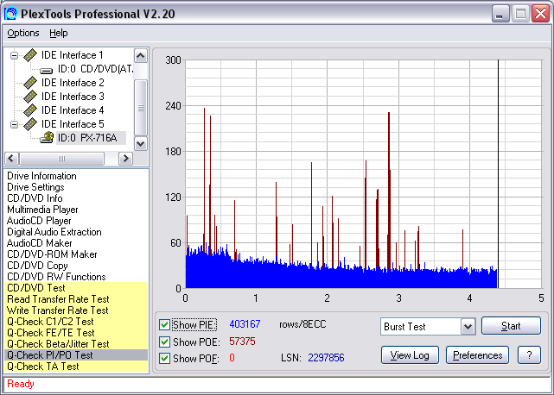Open Preferences
The height and width of the screenshot is (395, 554).
477,355
